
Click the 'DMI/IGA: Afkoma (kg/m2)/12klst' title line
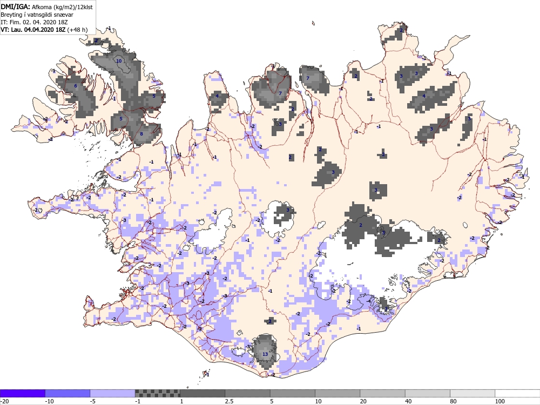point(46,6)
